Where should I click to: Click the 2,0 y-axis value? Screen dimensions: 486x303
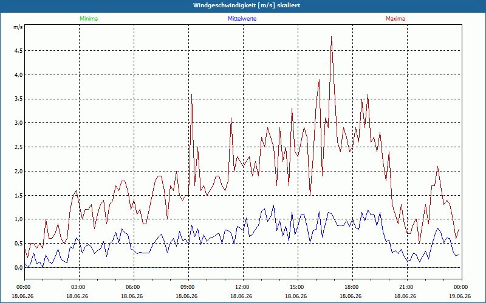19,171
